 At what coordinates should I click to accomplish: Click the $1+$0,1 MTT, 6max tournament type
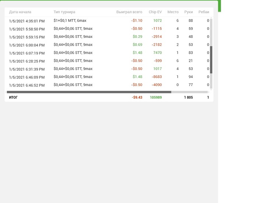70,21
